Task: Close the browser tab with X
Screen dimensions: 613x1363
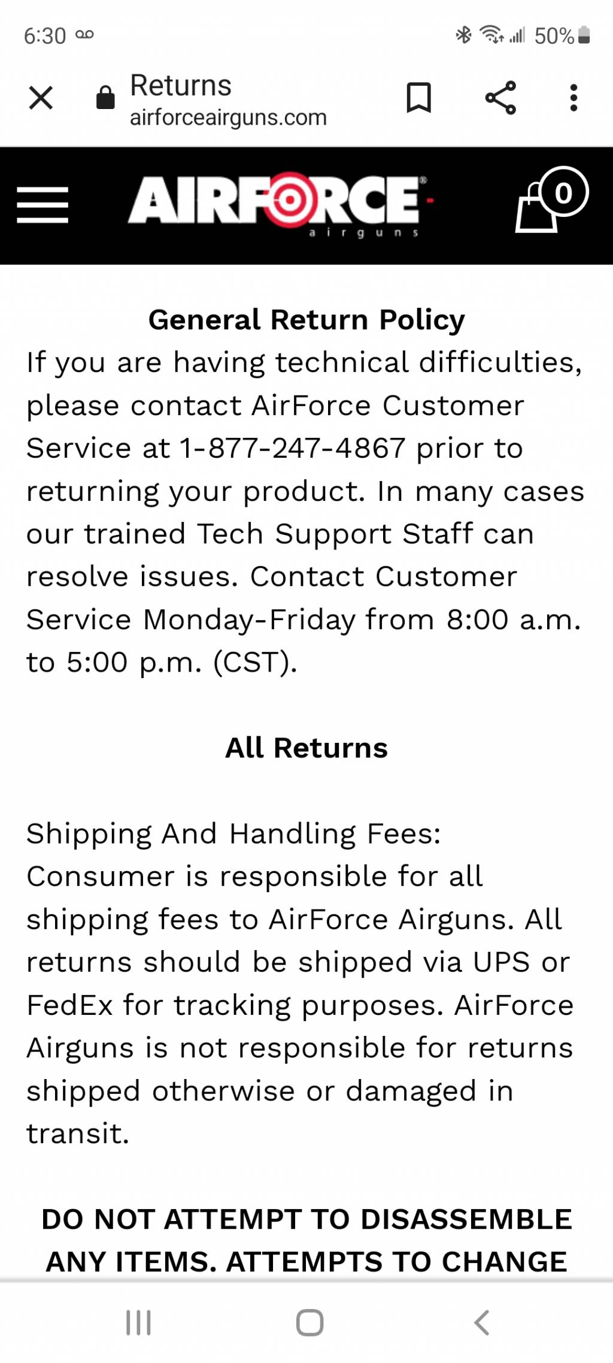Action: click(41, 98)
